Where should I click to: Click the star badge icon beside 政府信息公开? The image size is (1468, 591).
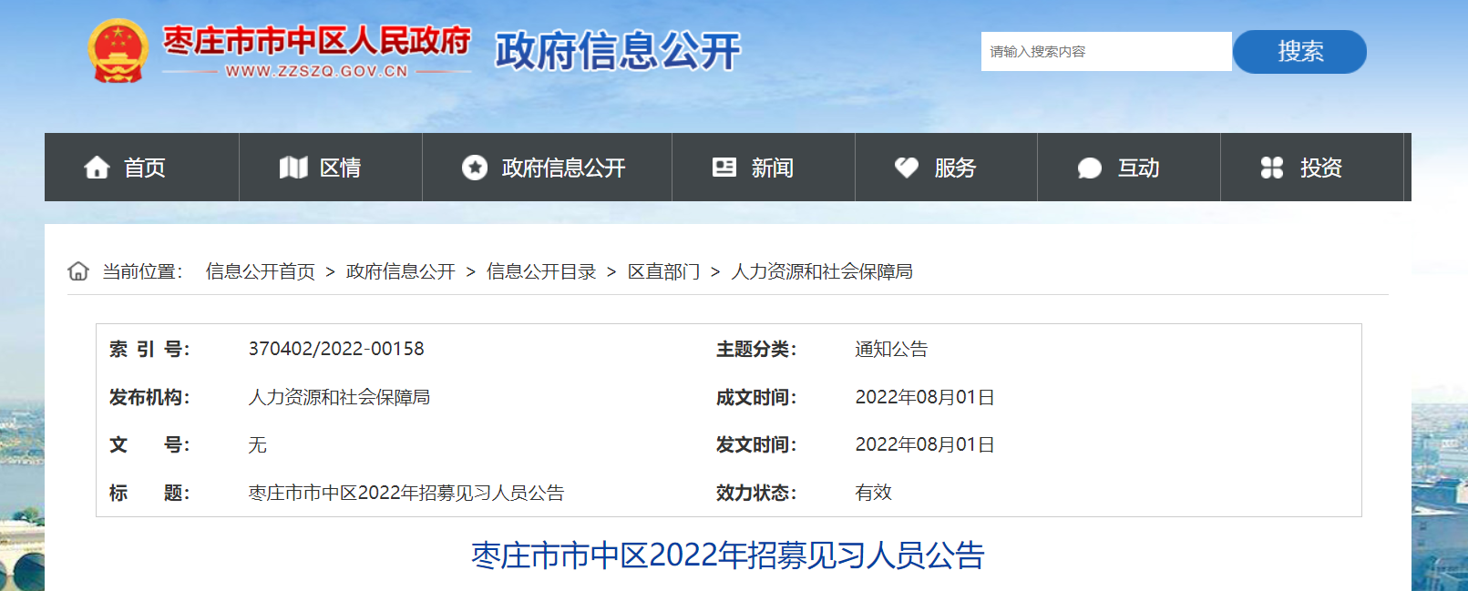(x=475, y=168)
